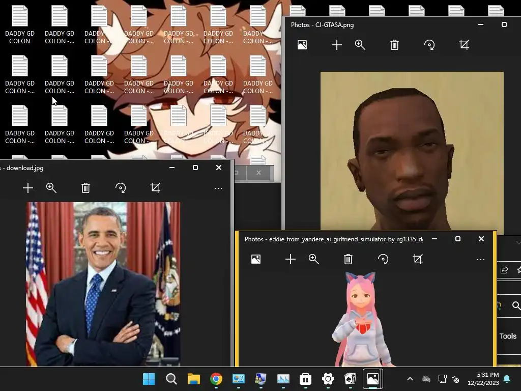The height and width of the screenshot is (391, 521).
Task: Switch to Photos app in taskbar
Action: [x=372, y=379]
